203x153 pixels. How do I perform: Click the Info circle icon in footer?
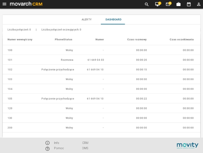[x=48, y=143]
